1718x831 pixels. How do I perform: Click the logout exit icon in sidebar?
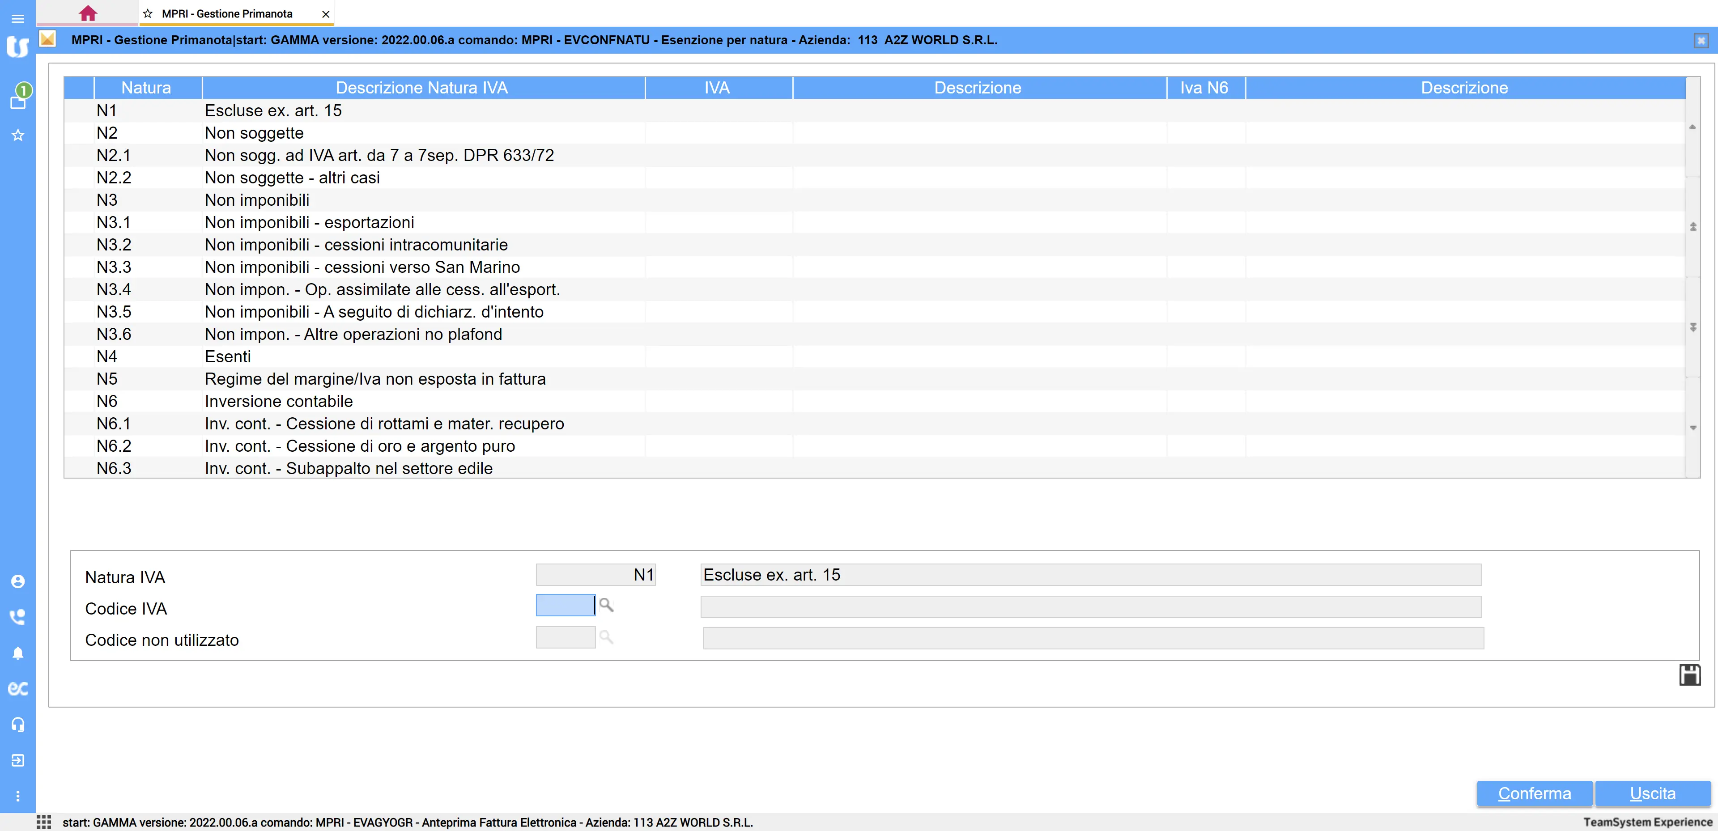click(18, 760)
